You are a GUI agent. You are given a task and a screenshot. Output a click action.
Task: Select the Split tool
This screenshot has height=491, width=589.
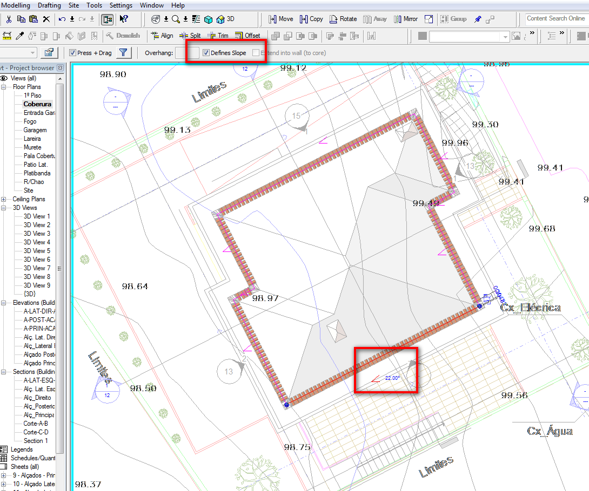point(190,36)
